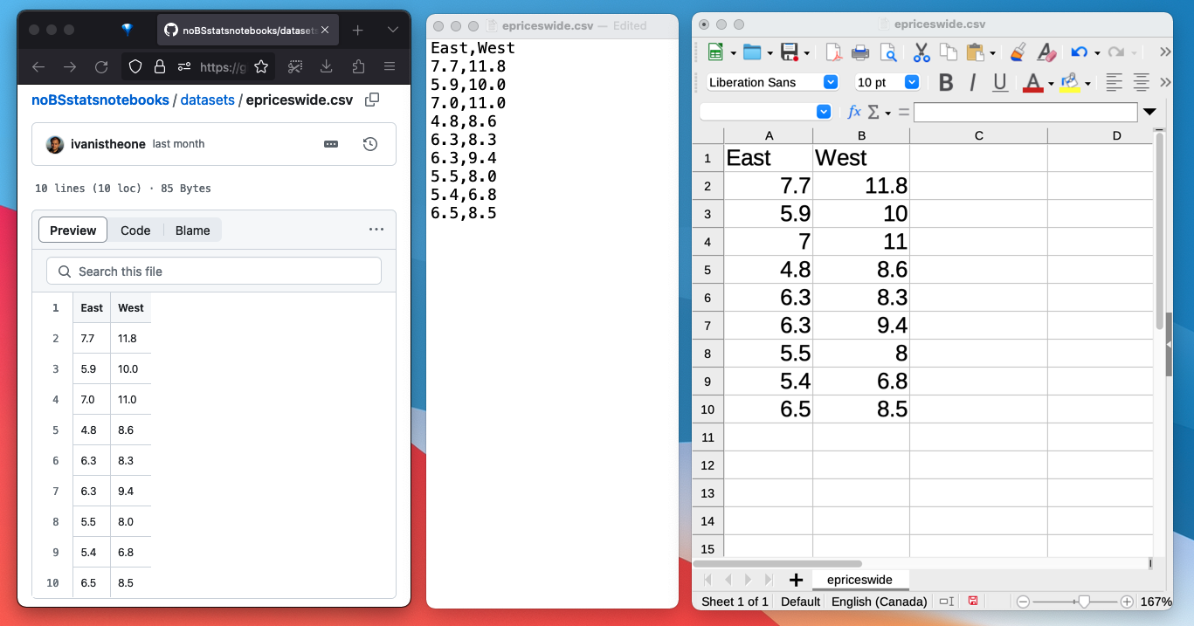Export directly as PDF
1194x626 pixels.
(x=832, y=52)
